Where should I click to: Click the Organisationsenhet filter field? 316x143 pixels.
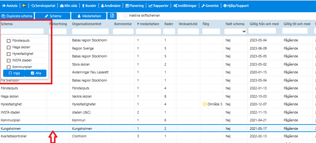(x=90, y=31)
